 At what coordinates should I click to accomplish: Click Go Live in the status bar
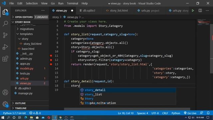(x=190, y=113)
